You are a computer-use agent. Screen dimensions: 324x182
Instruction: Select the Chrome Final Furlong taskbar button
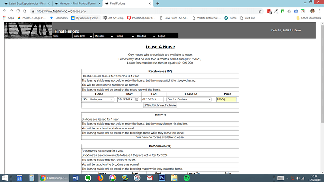(54, 178)
